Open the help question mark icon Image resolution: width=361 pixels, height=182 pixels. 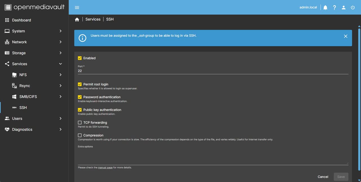tap(334, 8)
